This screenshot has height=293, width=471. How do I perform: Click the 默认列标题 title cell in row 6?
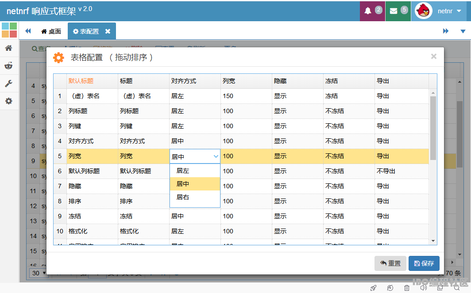[x=143, y=171]
